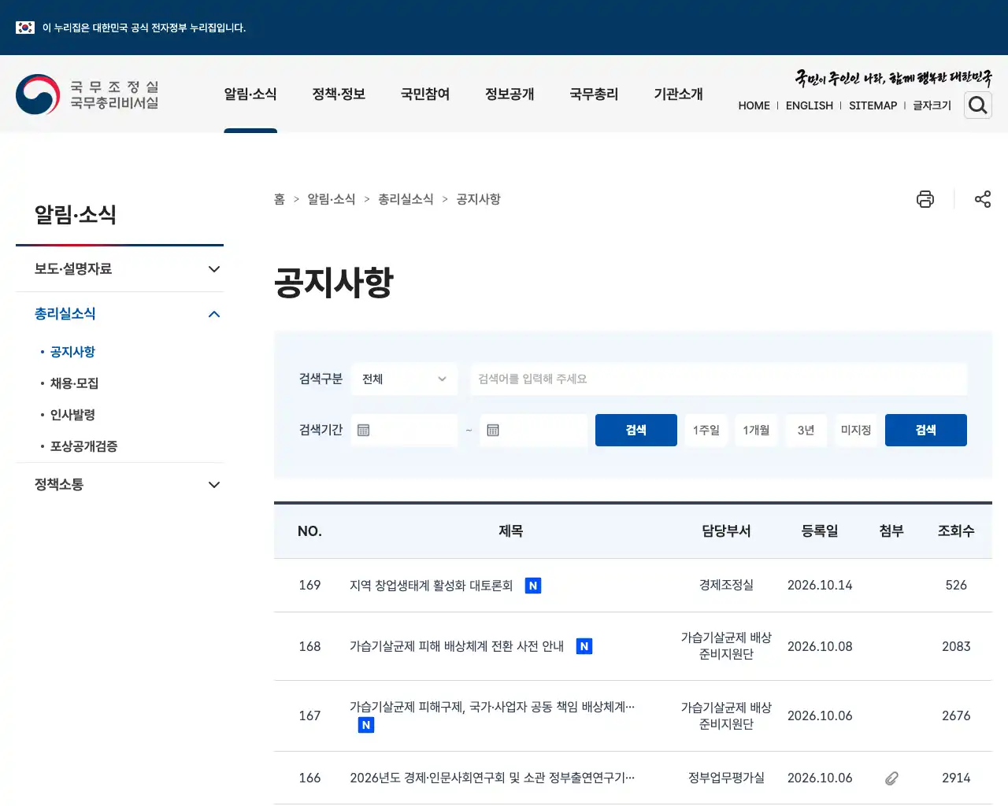This screenshot has width=1008, height=806.
Task: Expand the 보도·설명자료 sidebar section
Action: click(120, 269)
